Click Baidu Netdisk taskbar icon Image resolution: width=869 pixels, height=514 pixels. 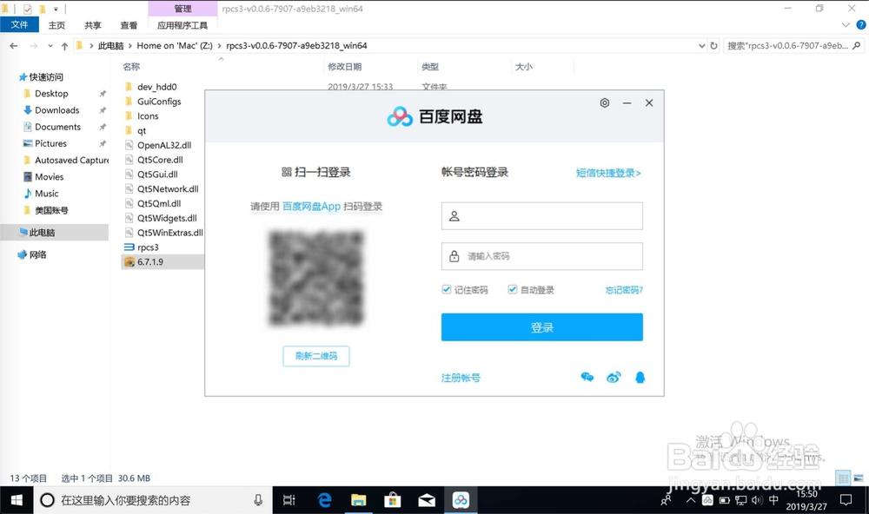461,500
